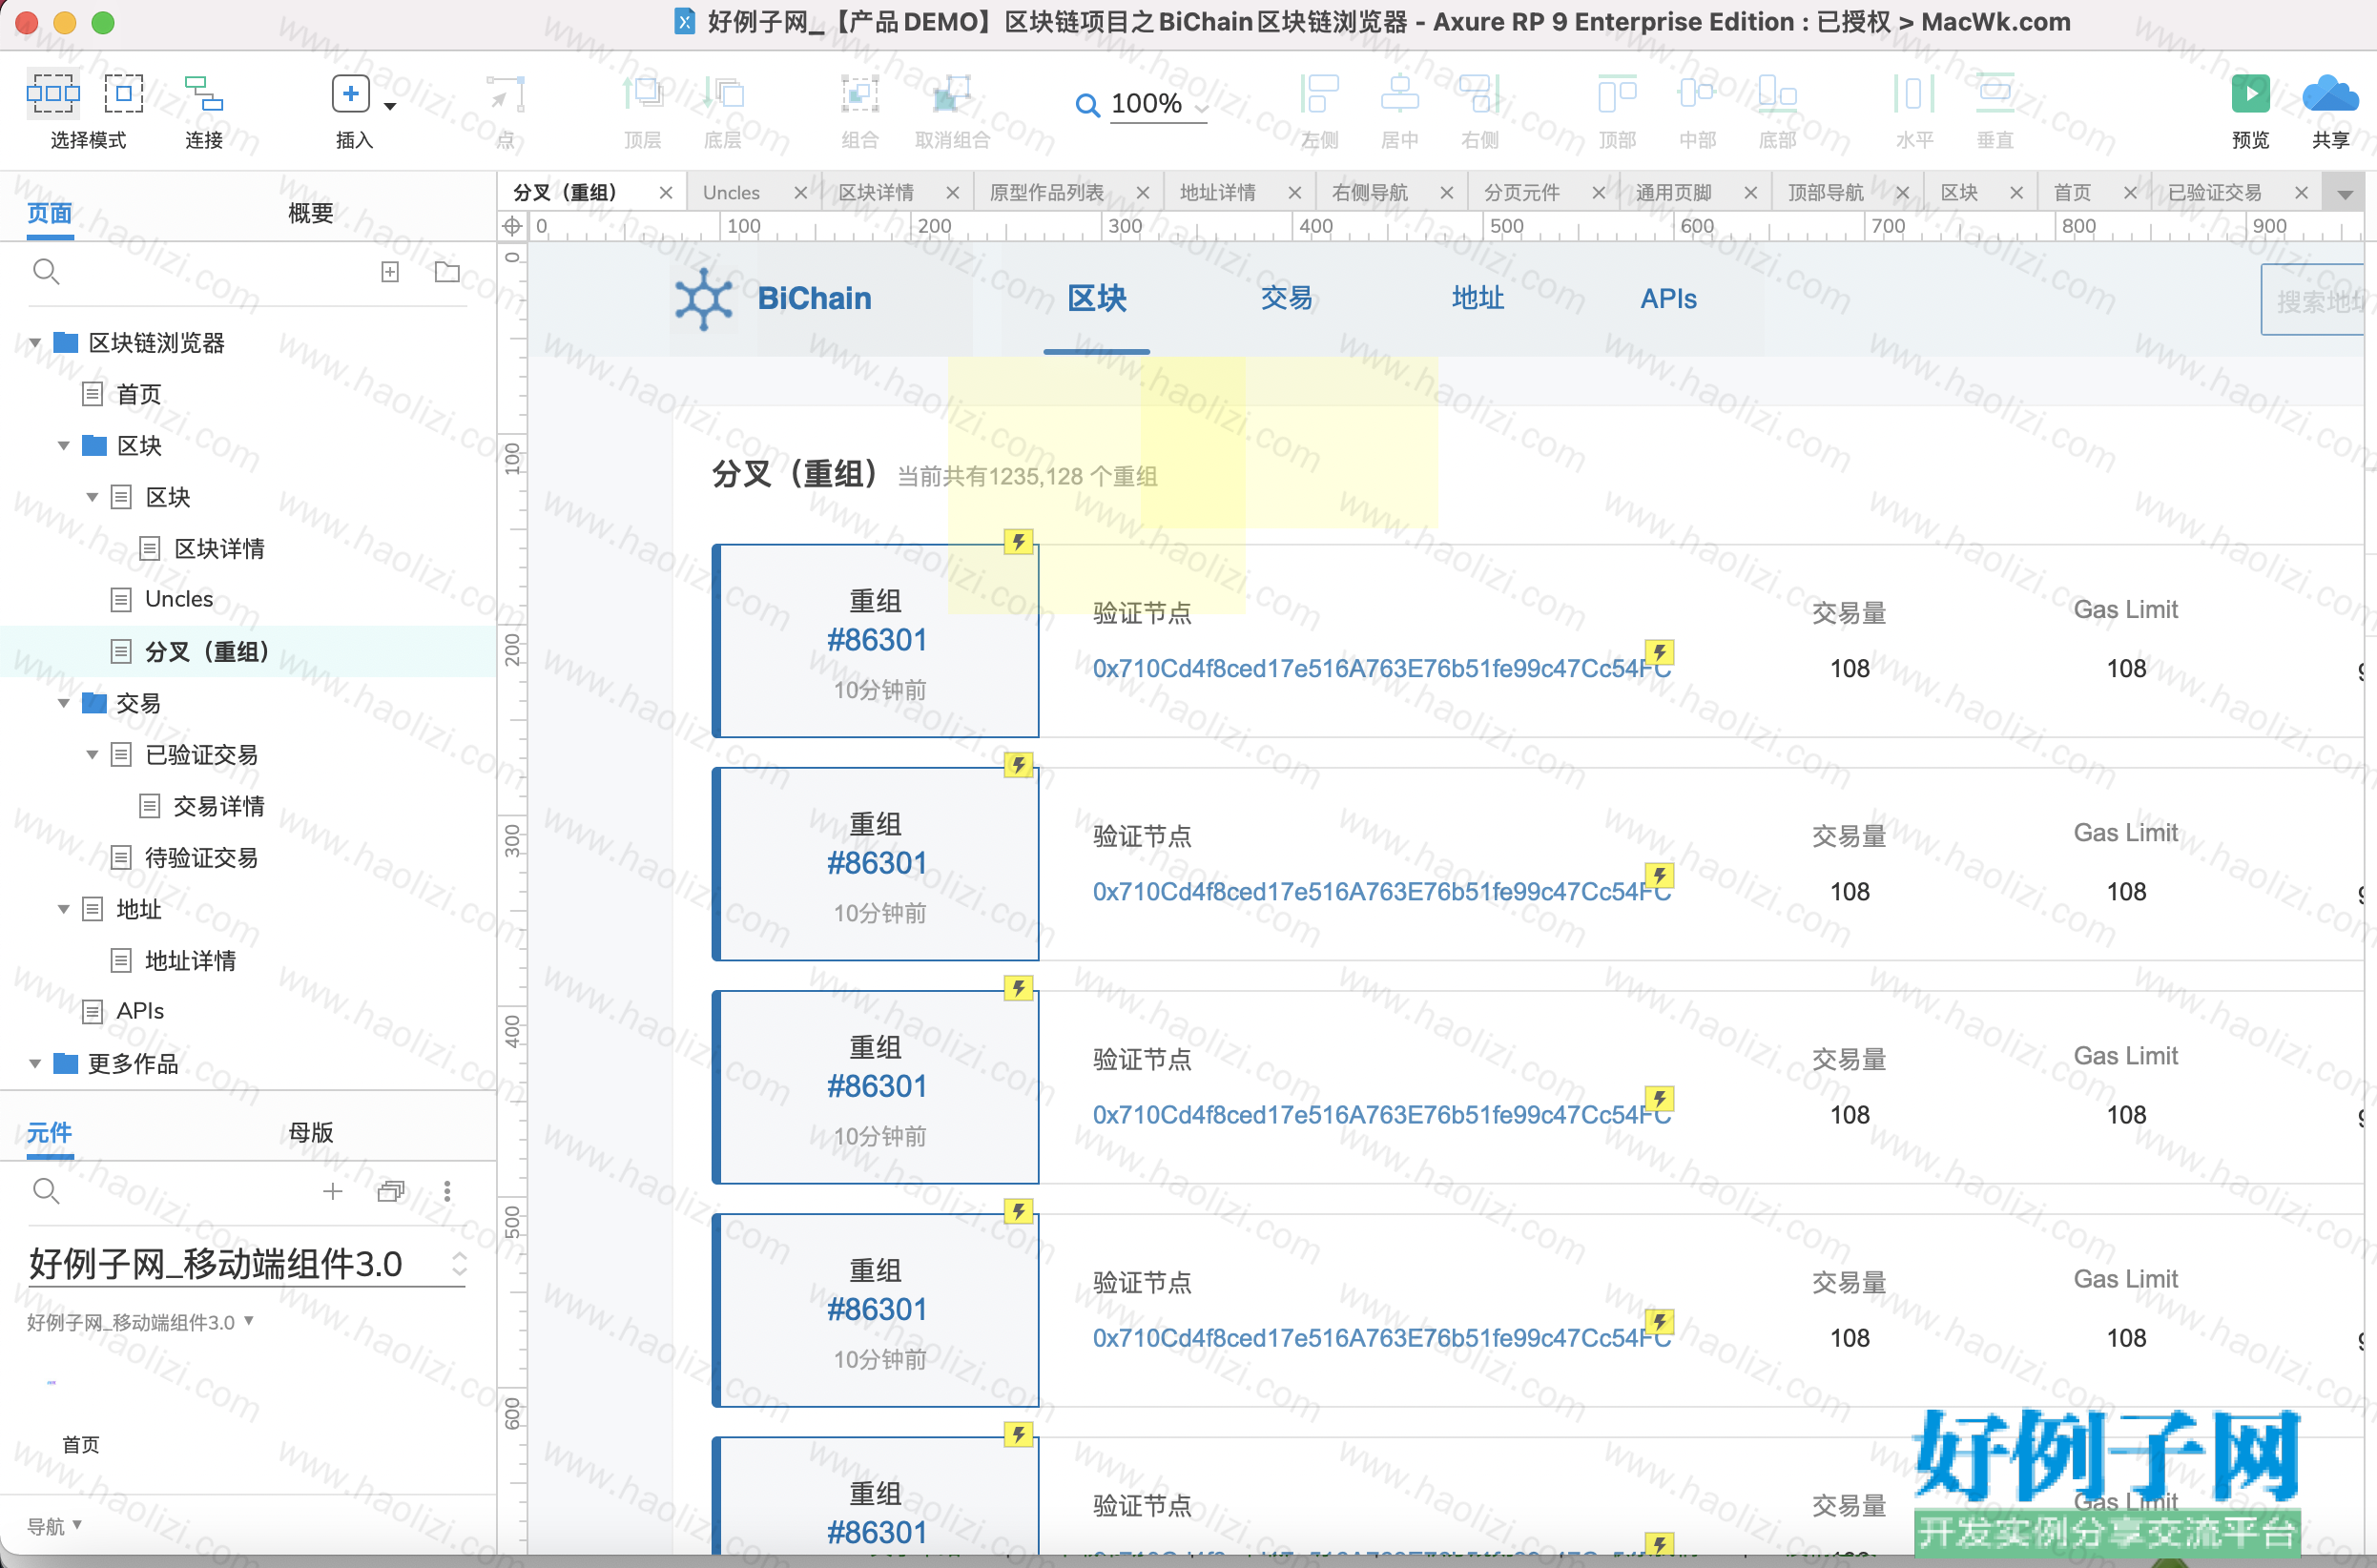Click the BiChain logo text
The image size is (2377, 1568).
(814, 298)
